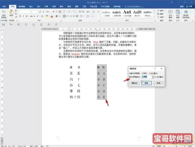Click the Paste clipboard icon
This screenshot has width=195, height=147.
click(x=11, y=12)
